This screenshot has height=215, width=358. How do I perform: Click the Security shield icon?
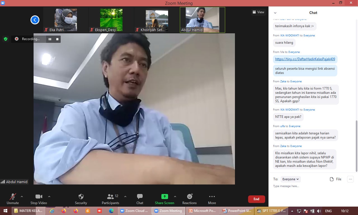point(81,197)
